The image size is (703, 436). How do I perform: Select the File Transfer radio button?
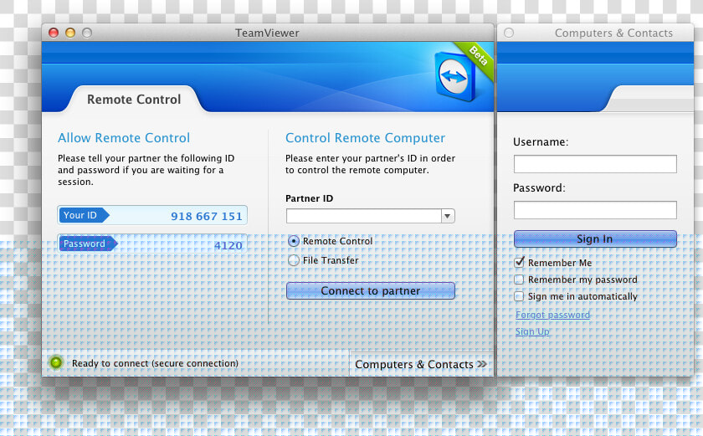pos(293,260)
